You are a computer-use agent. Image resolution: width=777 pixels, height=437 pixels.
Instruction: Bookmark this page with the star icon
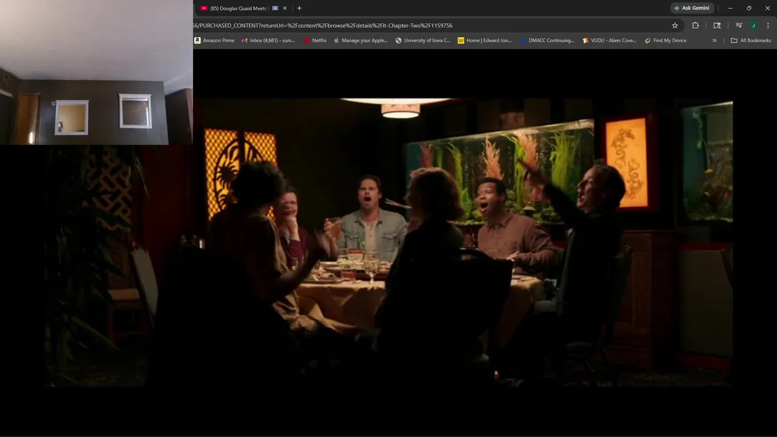(x=674, y=25)
